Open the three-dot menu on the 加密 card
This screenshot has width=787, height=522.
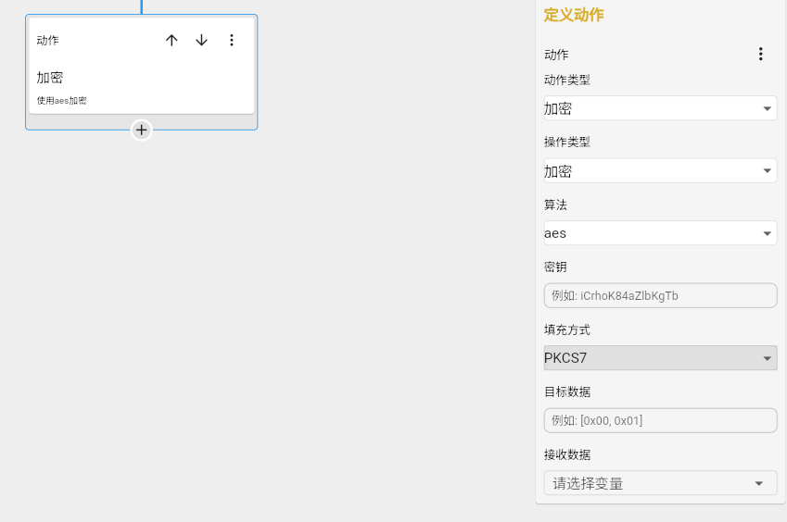click(232, 40)
